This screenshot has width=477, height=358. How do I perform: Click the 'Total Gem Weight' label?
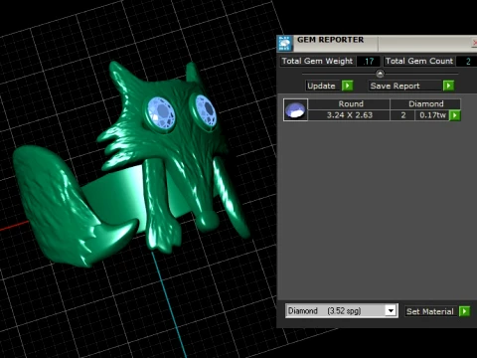318,62
